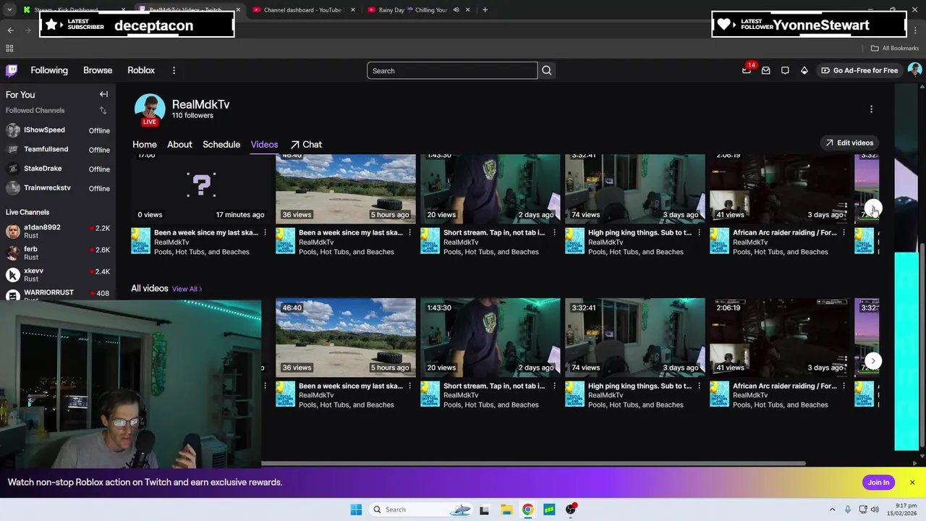Open All videos 2:06:19 African Arc raider thumbnail
This screenshot has width=926, height=521.
point(780,338)
